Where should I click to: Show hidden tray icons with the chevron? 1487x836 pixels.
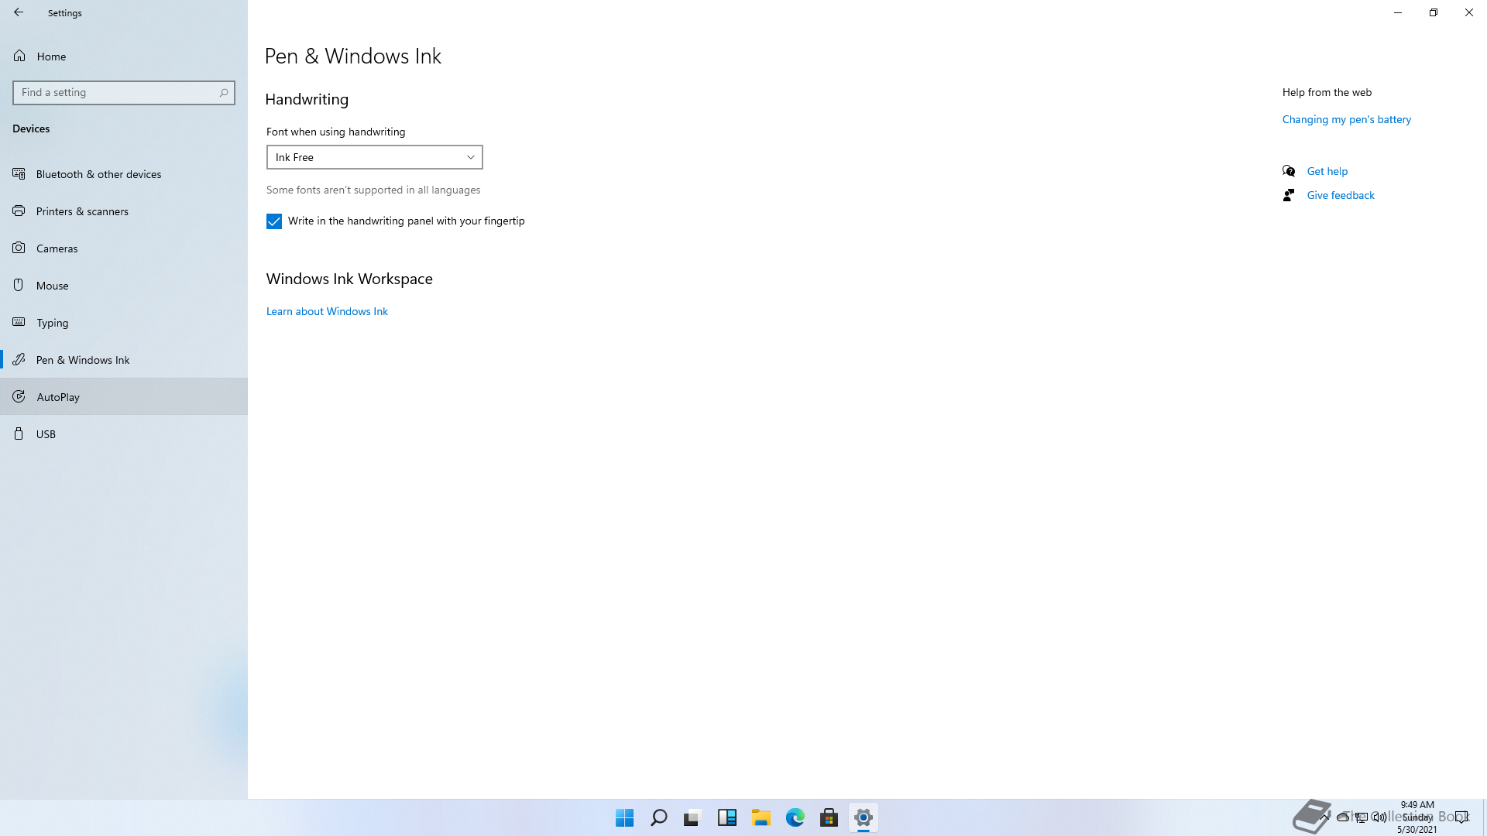click(x=1324, y=817)
